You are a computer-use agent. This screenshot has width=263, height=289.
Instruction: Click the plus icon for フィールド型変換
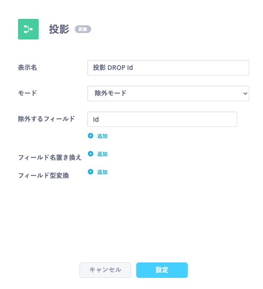[91, 172]
